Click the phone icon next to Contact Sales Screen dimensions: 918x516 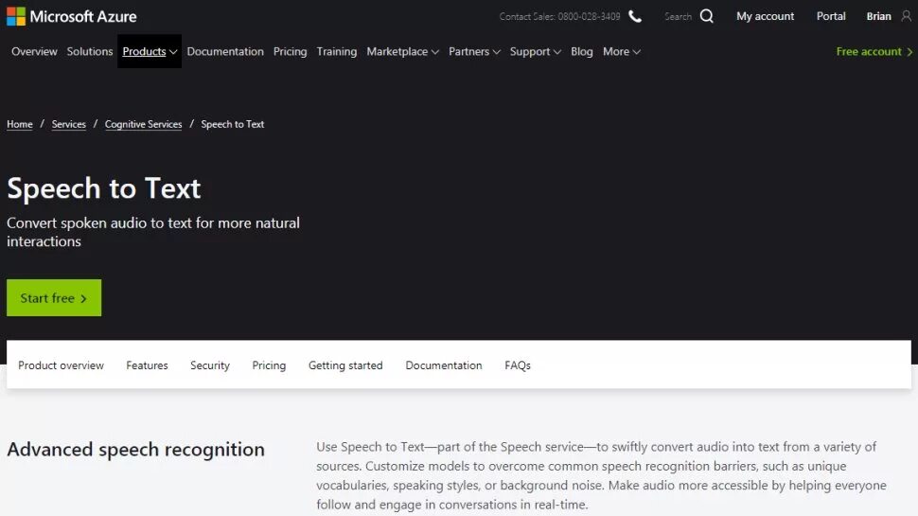tap(635, 16)
